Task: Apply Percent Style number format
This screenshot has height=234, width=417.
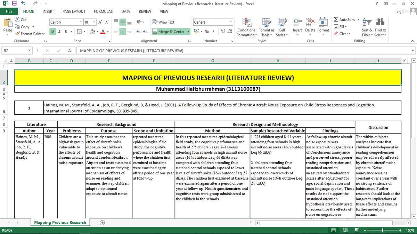Action: (207, 32)
